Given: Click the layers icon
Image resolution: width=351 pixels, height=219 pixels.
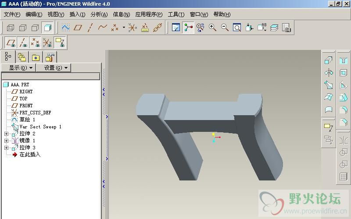Looking at the screenshot, I should [274, 28].
